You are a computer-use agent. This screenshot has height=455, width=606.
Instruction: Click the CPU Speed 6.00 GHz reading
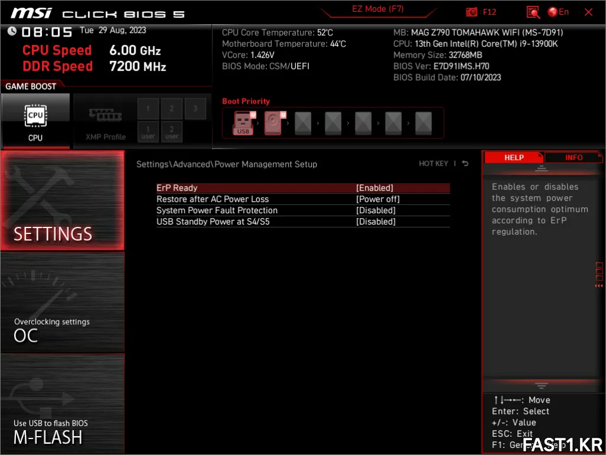point(92,50)
